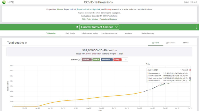Click the Current projection scenario link
The image size is (199, 111).
93,54
